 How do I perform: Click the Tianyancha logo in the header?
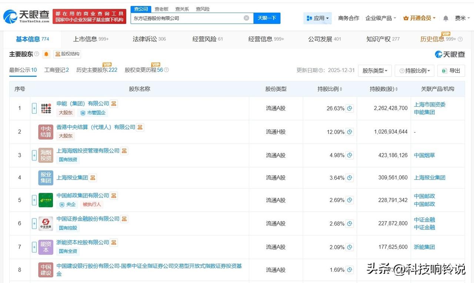[26, 17]
